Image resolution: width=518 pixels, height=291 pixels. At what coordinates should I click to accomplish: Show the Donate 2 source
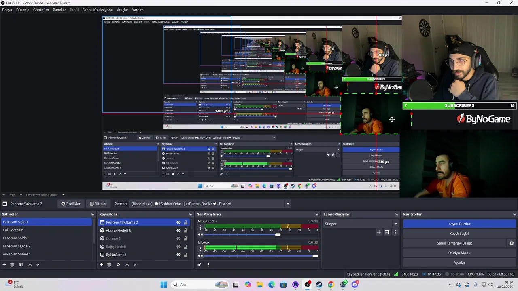click(178, 238)
